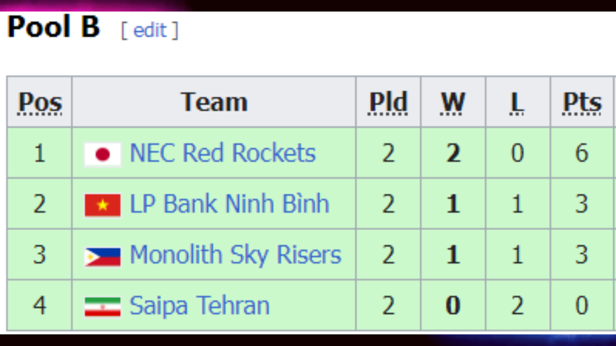
Task: Click Monolith Sky Risers position cell 3
Action: pyautogui.click(x=39, y=255)
